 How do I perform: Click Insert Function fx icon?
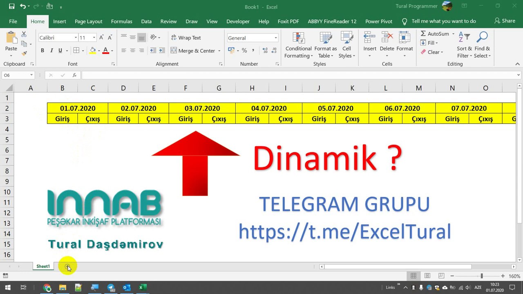74,75
